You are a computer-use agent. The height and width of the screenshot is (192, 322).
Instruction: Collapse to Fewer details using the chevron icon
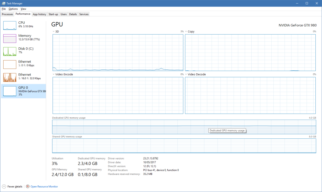4,186
